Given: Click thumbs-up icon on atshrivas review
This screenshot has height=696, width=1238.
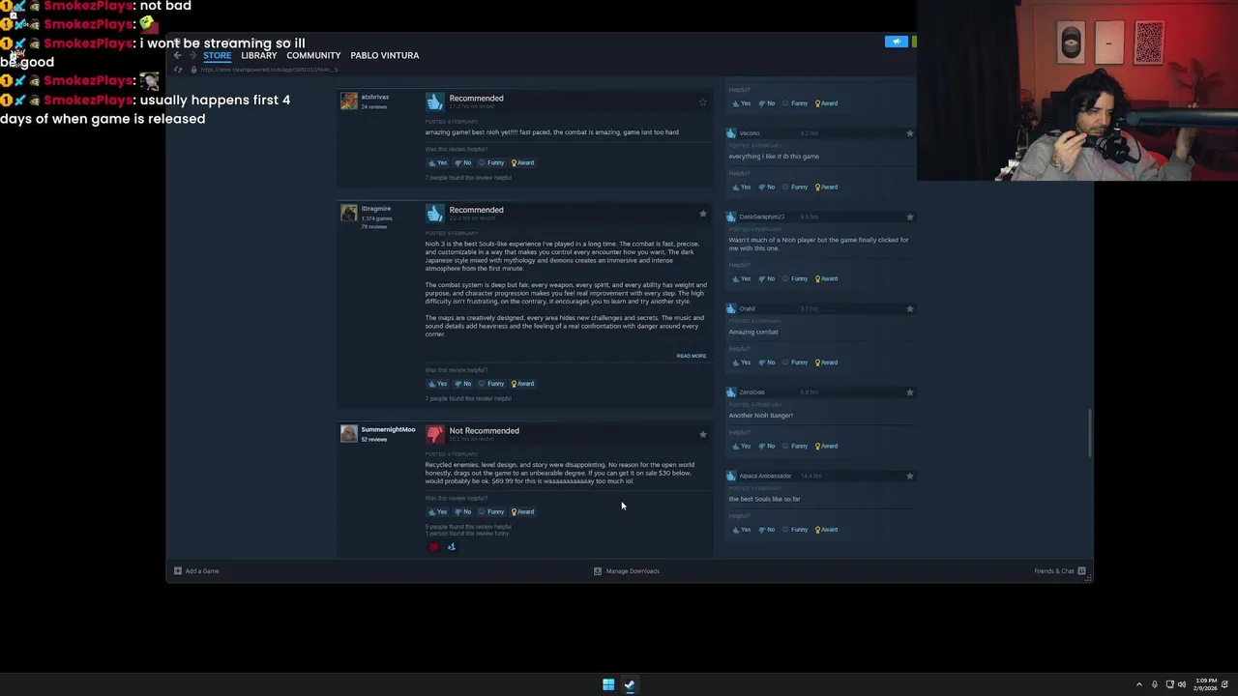Looking at the screenshot, I should 435,101.
